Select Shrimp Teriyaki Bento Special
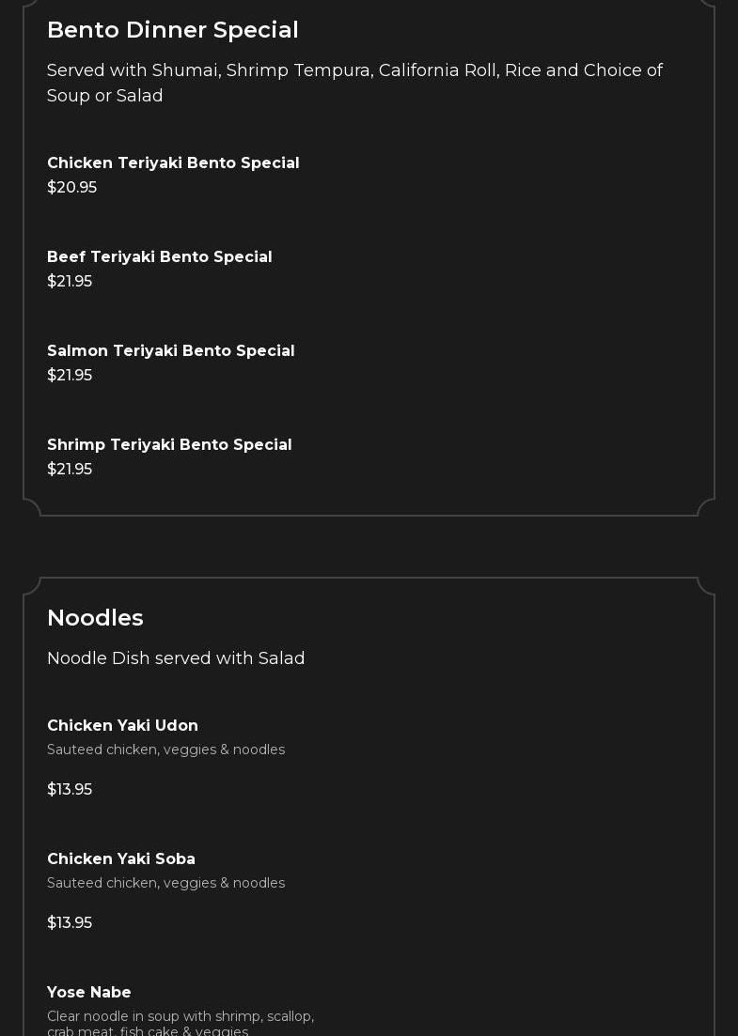 [169, 444]
